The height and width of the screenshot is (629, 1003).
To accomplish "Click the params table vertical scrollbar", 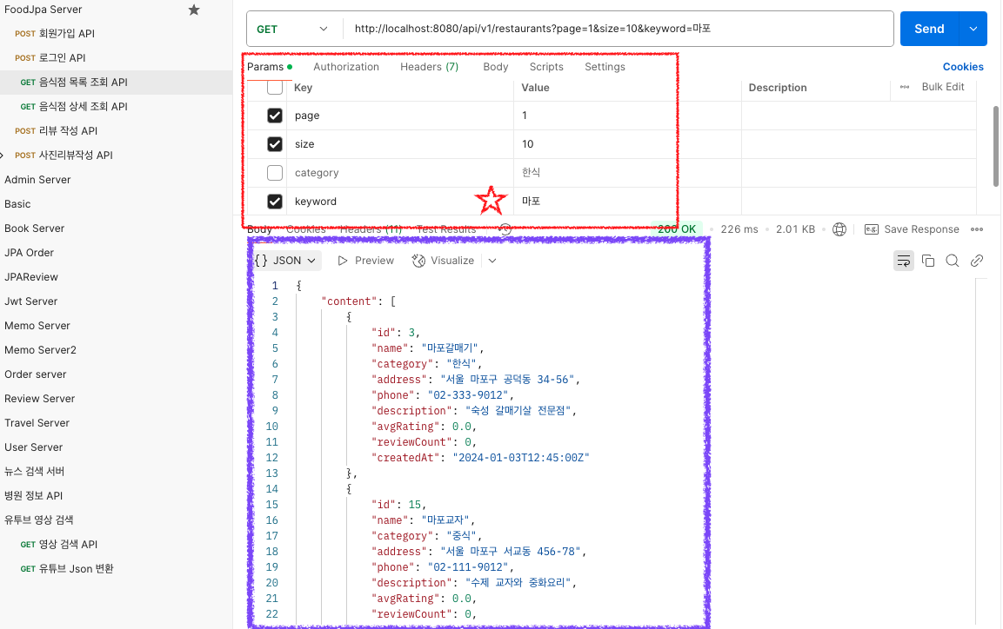I will 996,147.
